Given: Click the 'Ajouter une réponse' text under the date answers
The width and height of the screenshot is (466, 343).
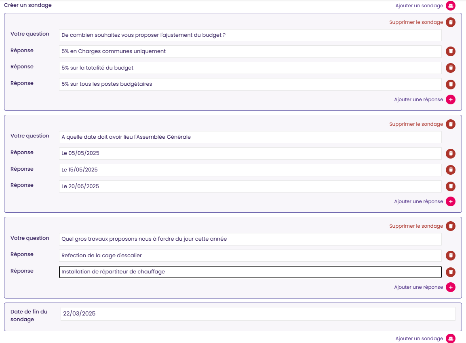Looking at the screenshot, I should (418, 201).
